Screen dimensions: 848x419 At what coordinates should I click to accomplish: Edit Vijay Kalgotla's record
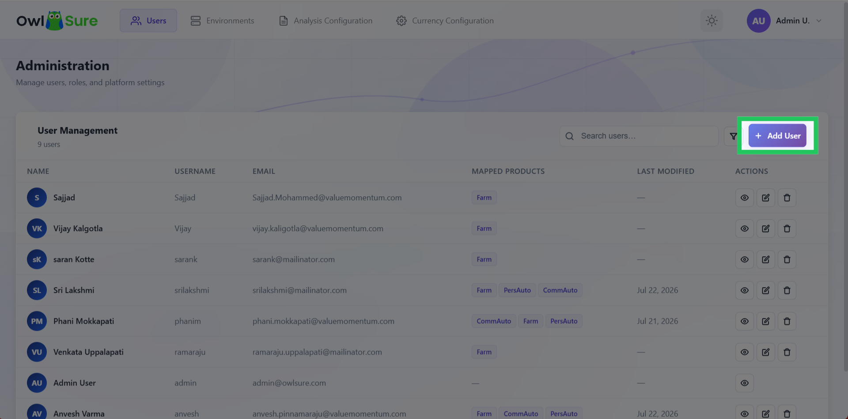pos(766,228)
